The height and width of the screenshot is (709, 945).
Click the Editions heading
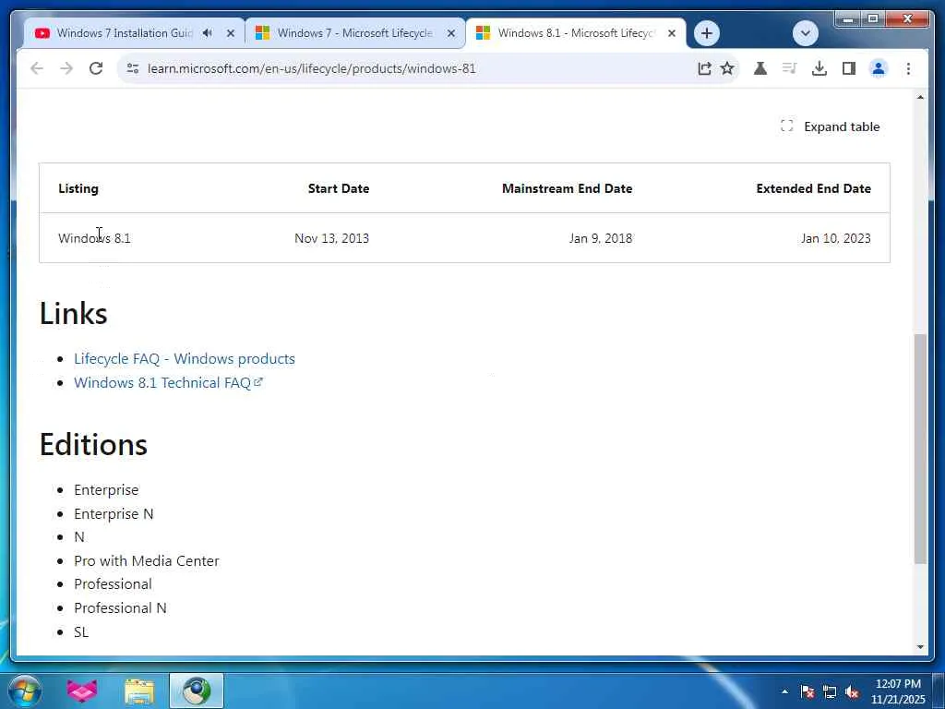pos(93,444)
